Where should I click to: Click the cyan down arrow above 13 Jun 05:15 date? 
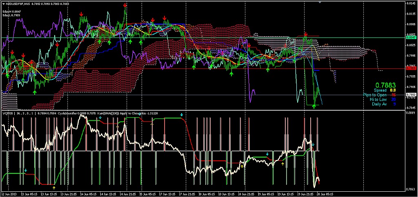(x=26, y=170)
